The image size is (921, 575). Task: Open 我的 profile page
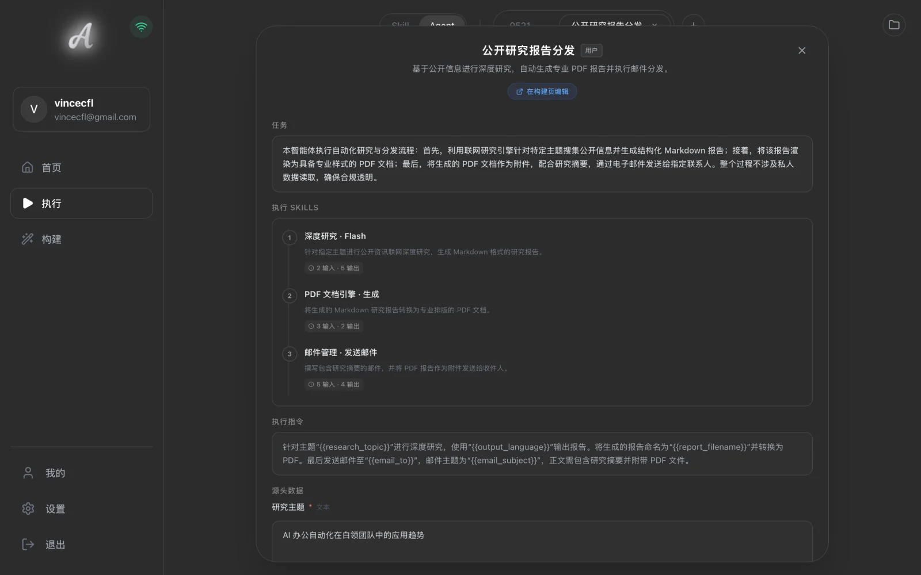click(81, 473)
